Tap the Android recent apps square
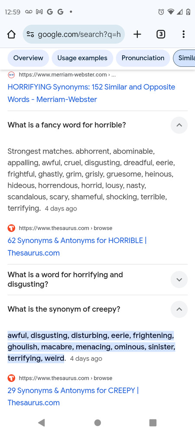195x434 pixels. pos(153,422)
